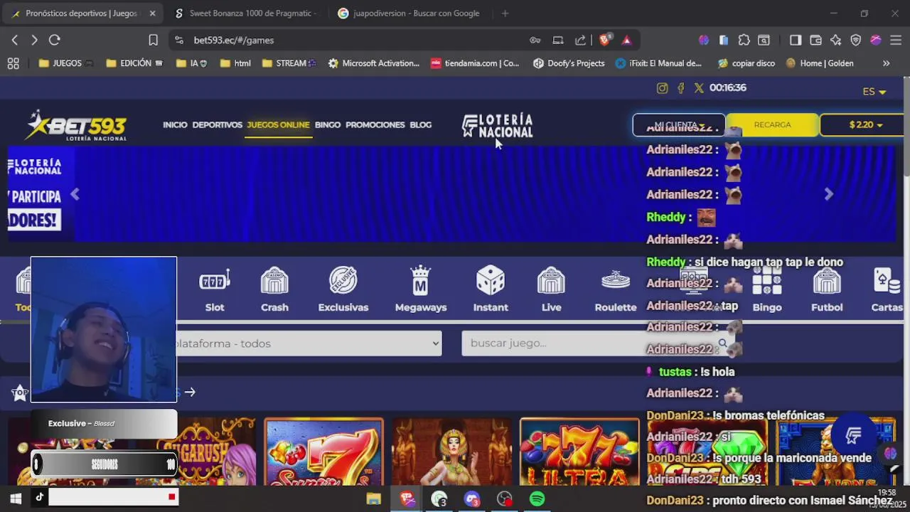Open the Windows Start menu

tap(16, 499)
